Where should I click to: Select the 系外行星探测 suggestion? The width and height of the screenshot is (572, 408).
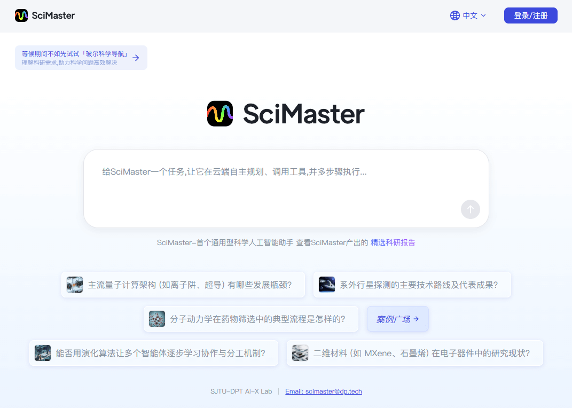tap(412, 285)
